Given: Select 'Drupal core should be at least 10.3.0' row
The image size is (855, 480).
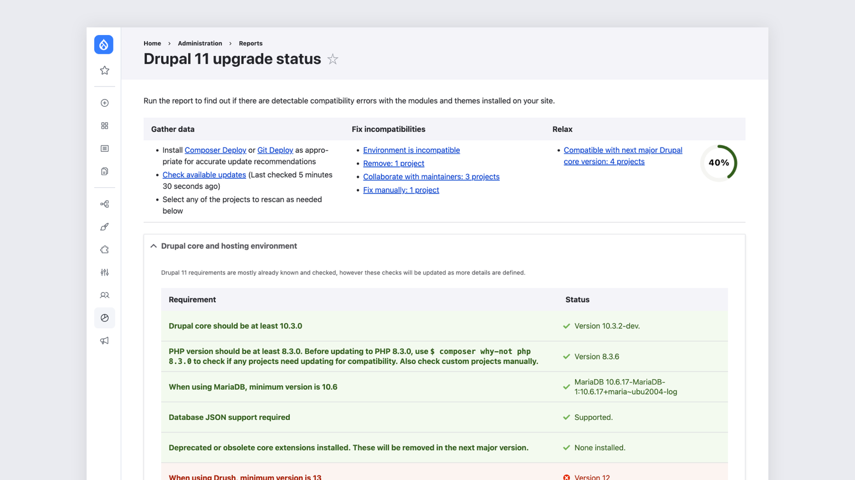Looking at the screenshot, I should [x=444, y=326].
